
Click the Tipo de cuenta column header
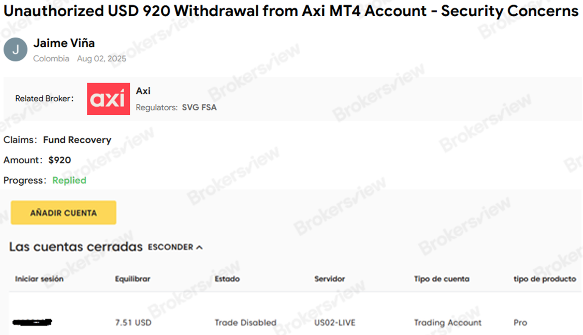point(442,279)
